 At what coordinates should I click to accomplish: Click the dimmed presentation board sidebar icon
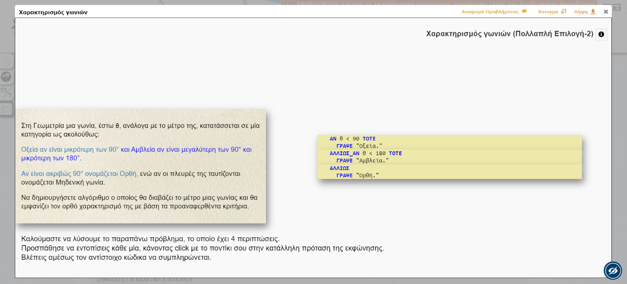(x=6, y=109)
